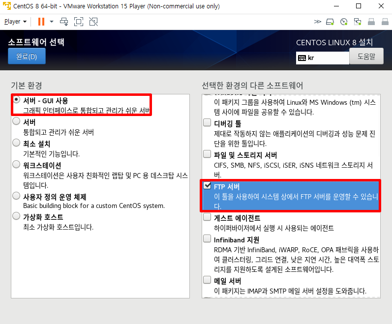This screenshot has height=324, width=392.
Task: Select the 워크스테이션 radio button
Action: tap(16, 164)
